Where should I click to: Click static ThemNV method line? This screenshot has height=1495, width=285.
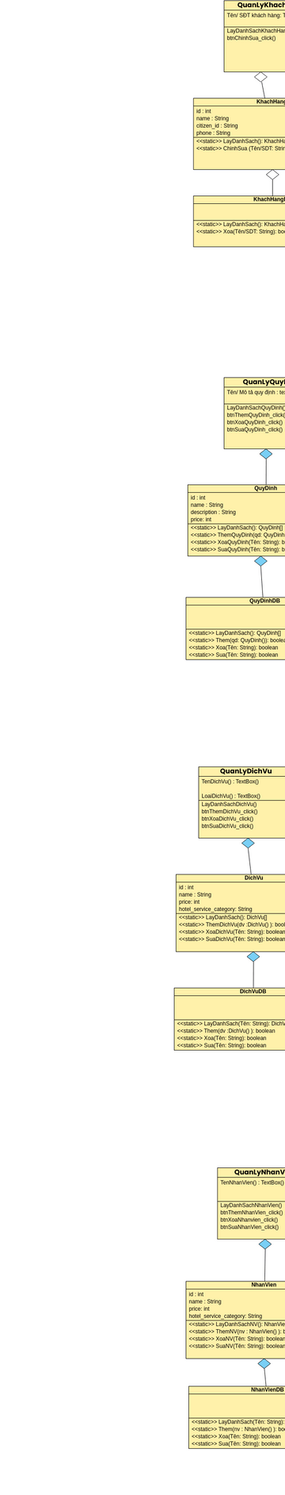tap(237, 1332)
